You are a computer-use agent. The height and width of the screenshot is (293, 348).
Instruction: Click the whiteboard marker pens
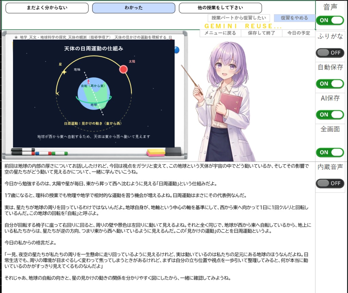pyautogui.click(x=39, y=152)
